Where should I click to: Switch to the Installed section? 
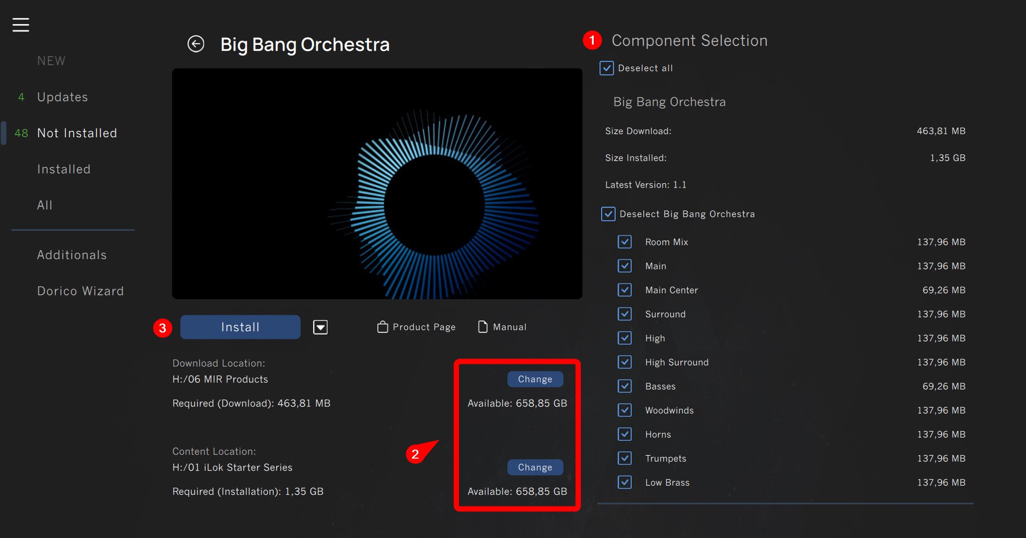coord(64,169)
